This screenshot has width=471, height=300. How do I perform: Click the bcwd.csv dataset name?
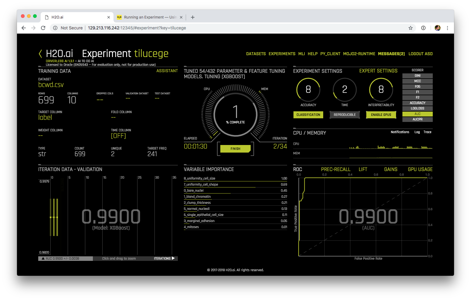(x=51, y=85)
